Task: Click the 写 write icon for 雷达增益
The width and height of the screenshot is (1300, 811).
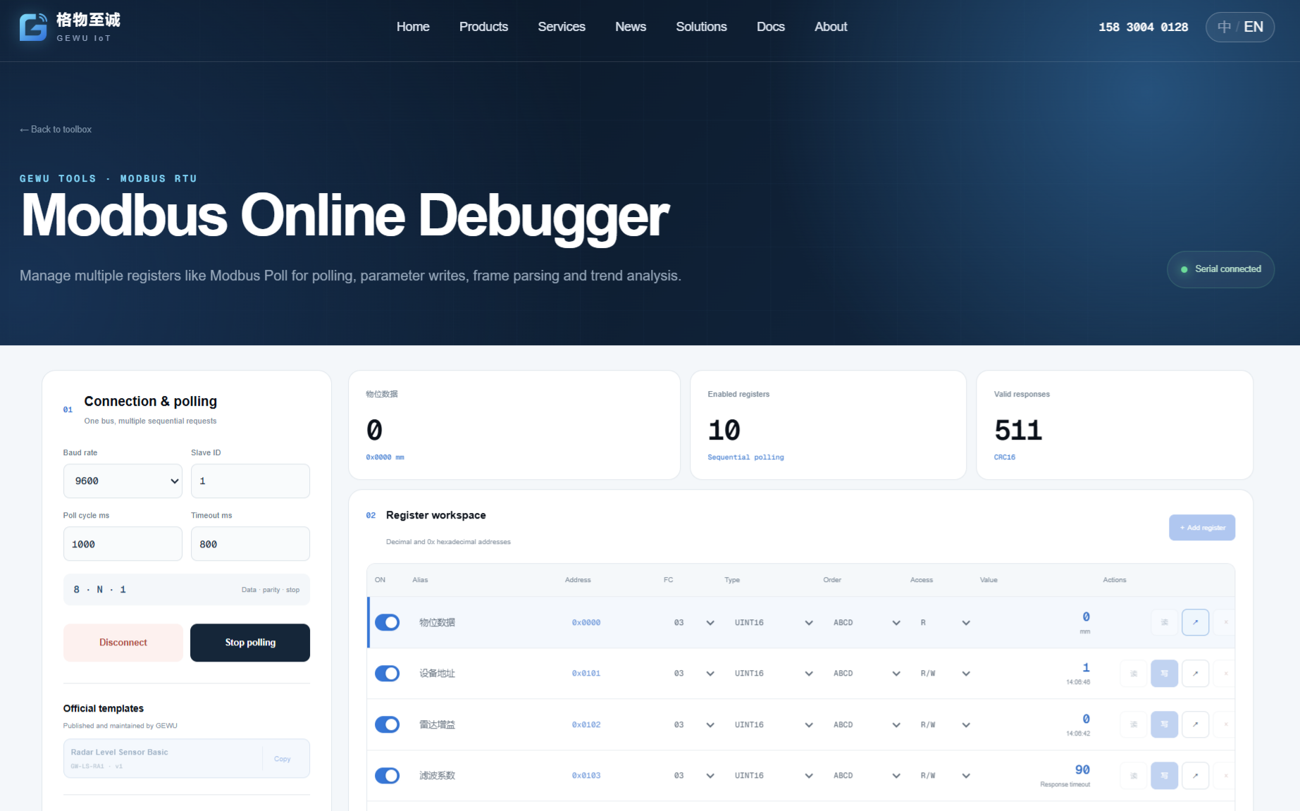Action: (1164, 724)
